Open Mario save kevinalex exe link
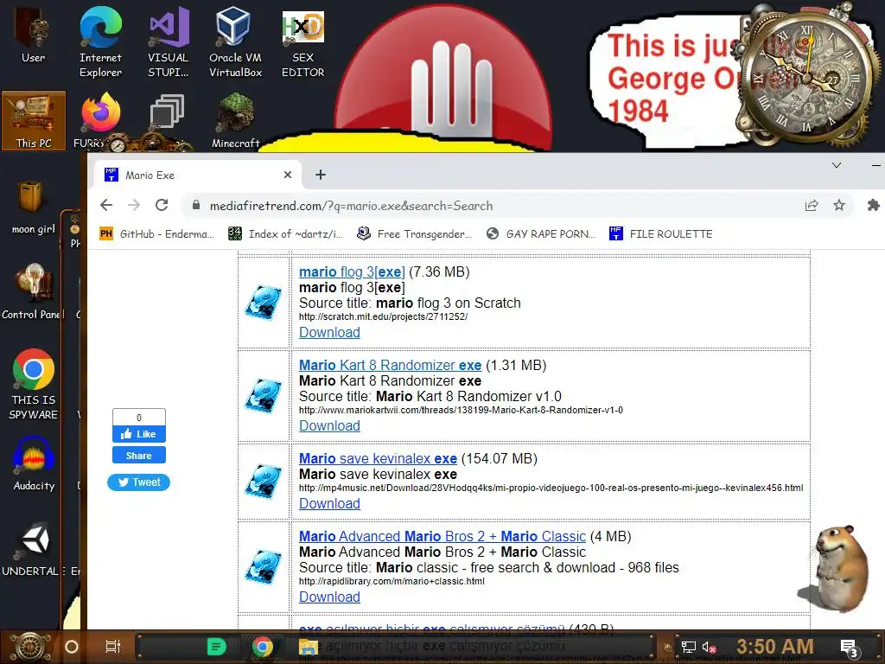The image size is (885, 664). pos(379,458)
